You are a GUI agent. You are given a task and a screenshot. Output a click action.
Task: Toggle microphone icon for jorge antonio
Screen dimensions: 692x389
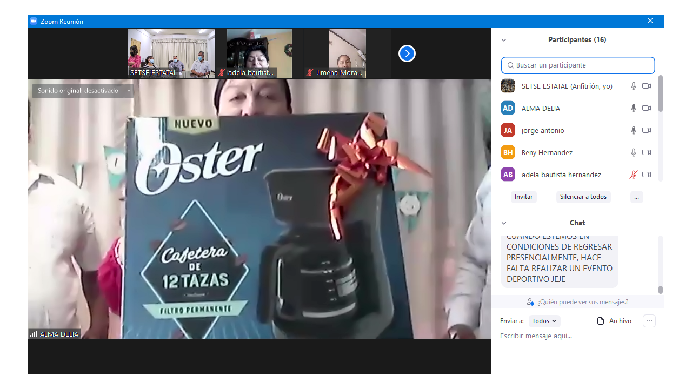click(x=634, y=130)
